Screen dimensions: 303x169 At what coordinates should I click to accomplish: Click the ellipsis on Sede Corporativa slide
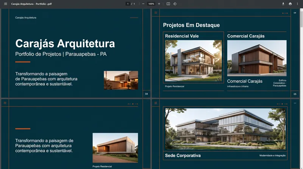pos(295,103)
